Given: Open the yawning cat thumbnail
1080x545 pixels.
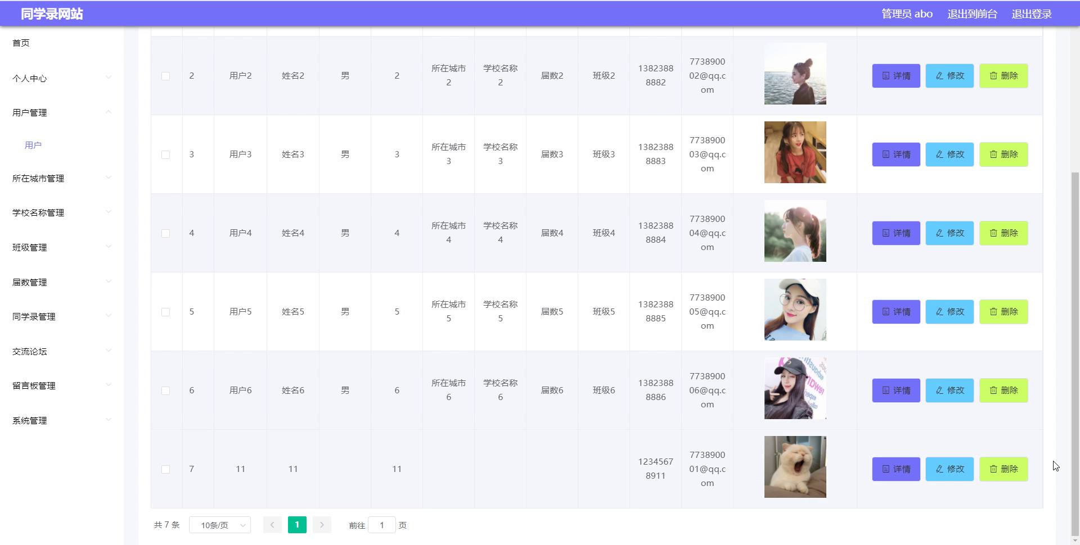Looking at the screenshot, I should coord(795,467).
